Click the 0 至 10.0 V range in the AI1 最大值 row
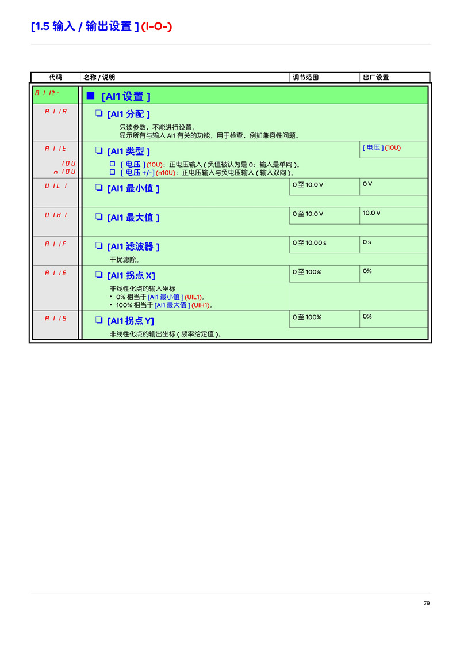The image size is (460, 652). coord(308,214)
